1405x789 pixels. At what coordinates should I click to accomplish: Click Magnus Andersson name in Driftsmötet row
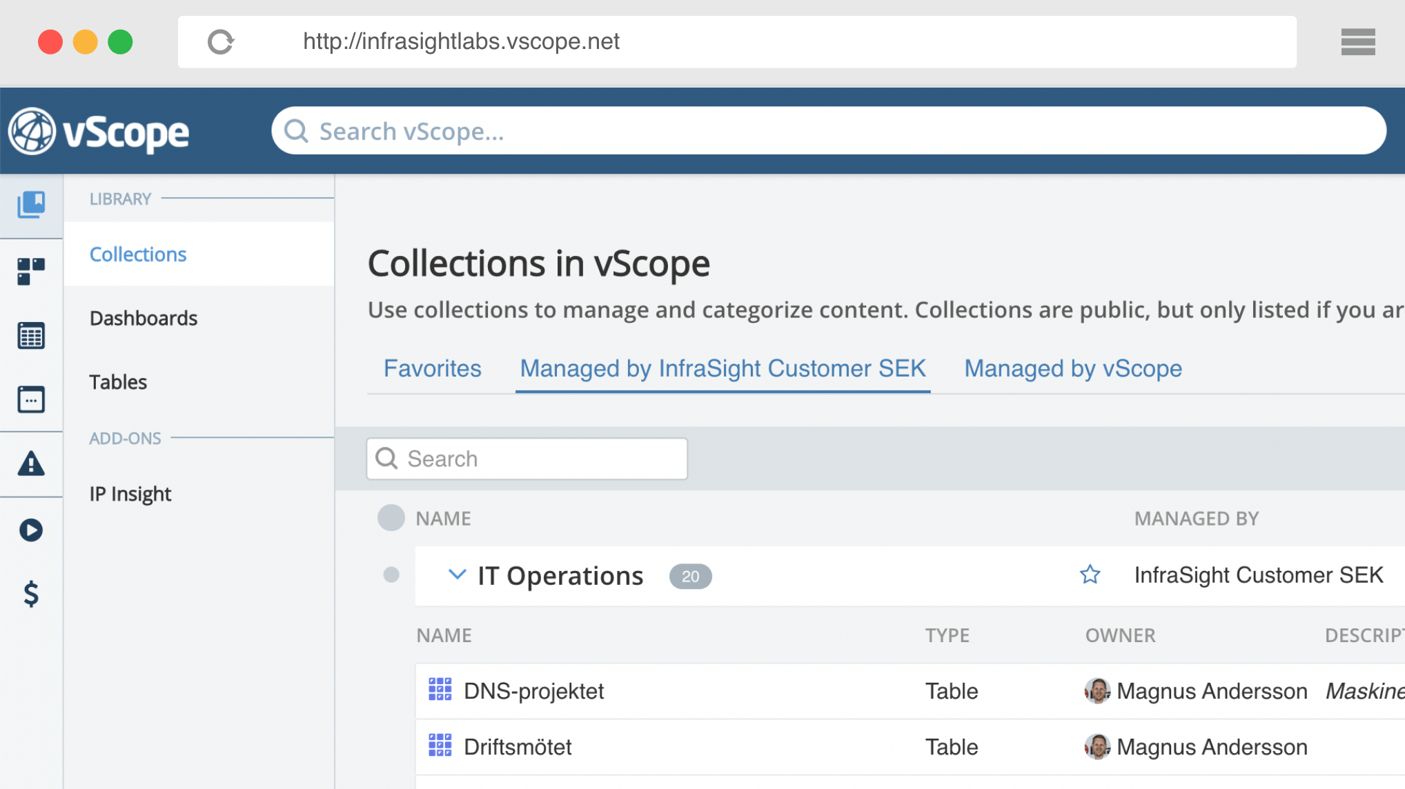pos(1212,747)
